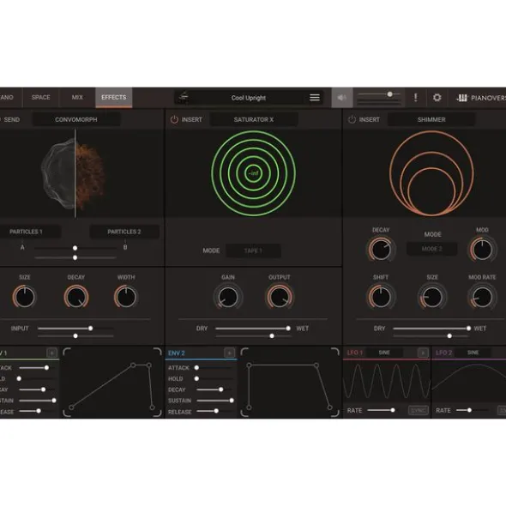Click the ENV 2 ATTACK slider handle
The image size is (506, 507).
[196, 368]
